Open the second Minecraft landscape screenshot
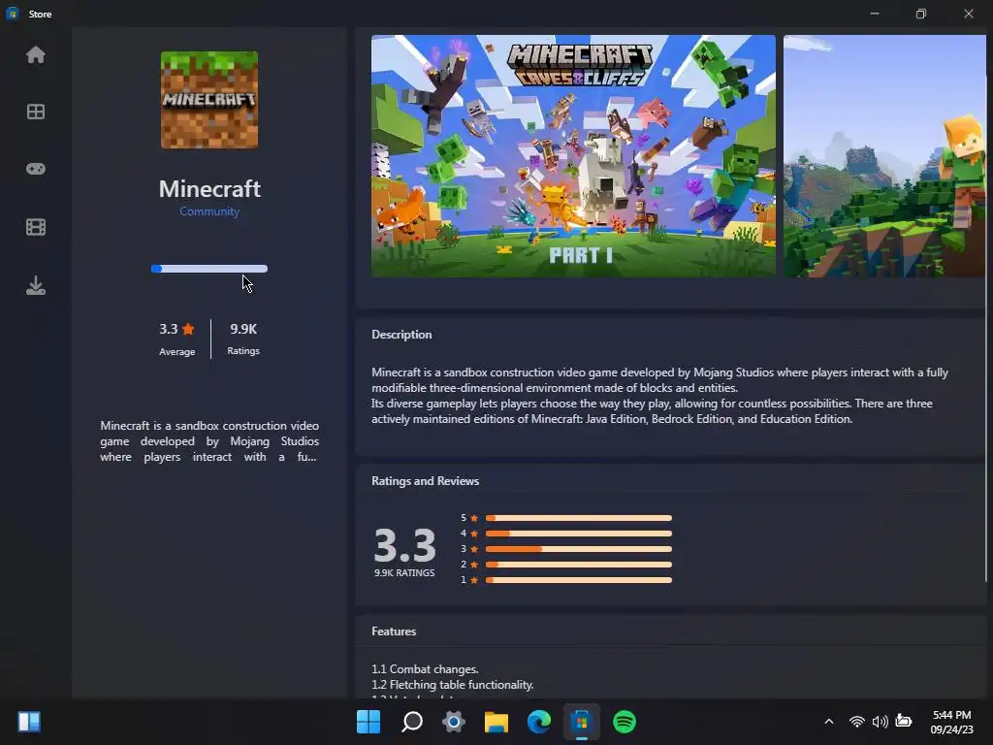This screenshot has width=993, height=745. coord(884,156)
